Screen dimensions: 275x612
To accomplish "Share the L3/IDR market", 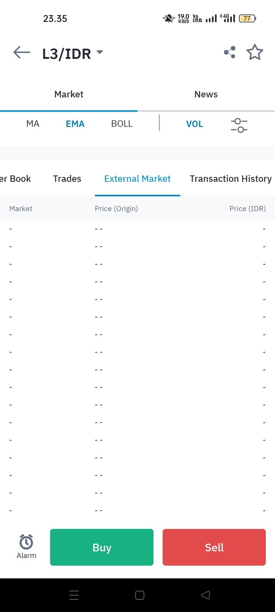I will point(229,53).
